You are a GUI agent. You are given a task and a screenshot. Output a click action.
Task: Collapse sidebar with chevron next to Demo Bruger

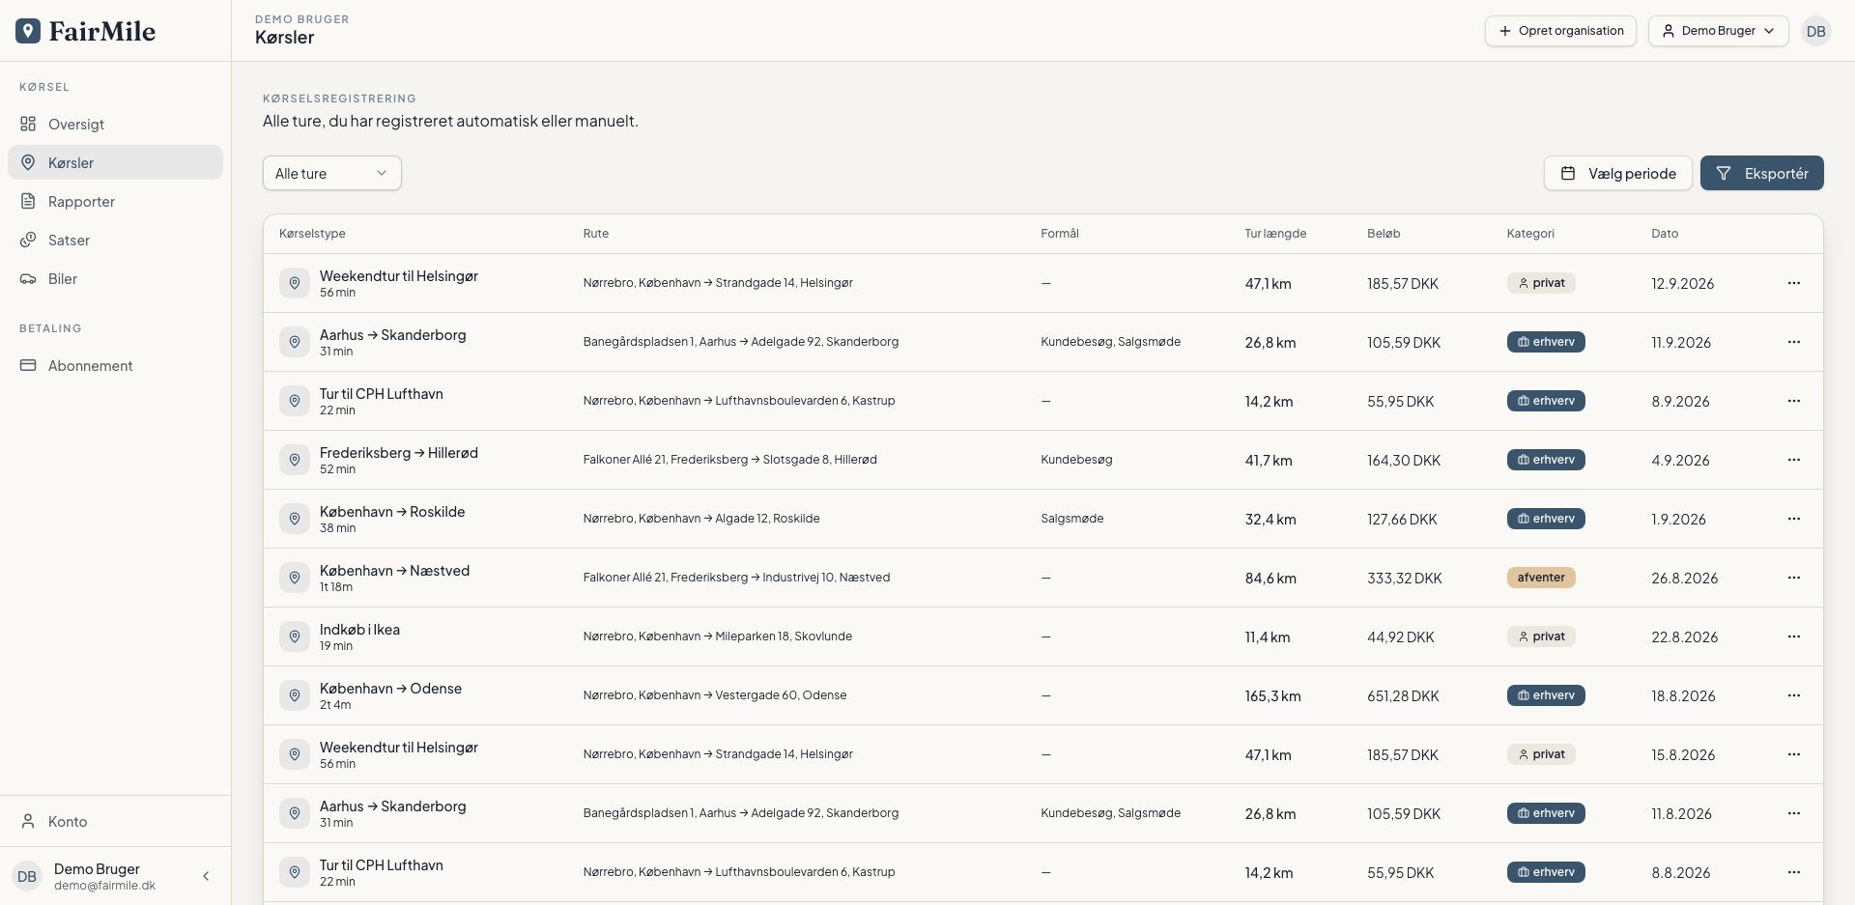pos(206,876)
